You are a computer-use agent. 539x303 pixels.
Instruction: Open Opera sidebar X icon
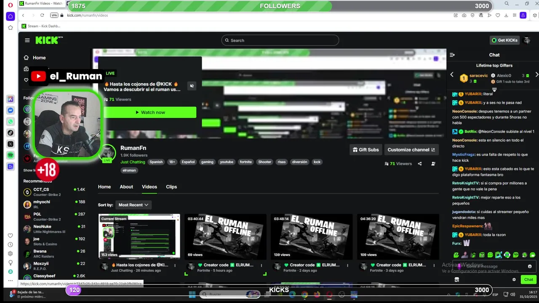pos(11,144)
